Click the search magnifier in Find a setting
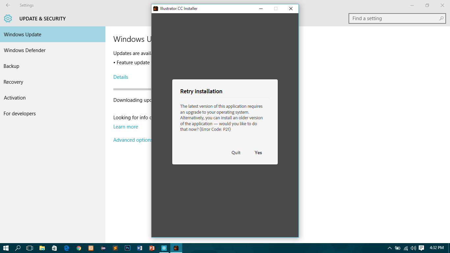450x253 pixels. (441, 18)
